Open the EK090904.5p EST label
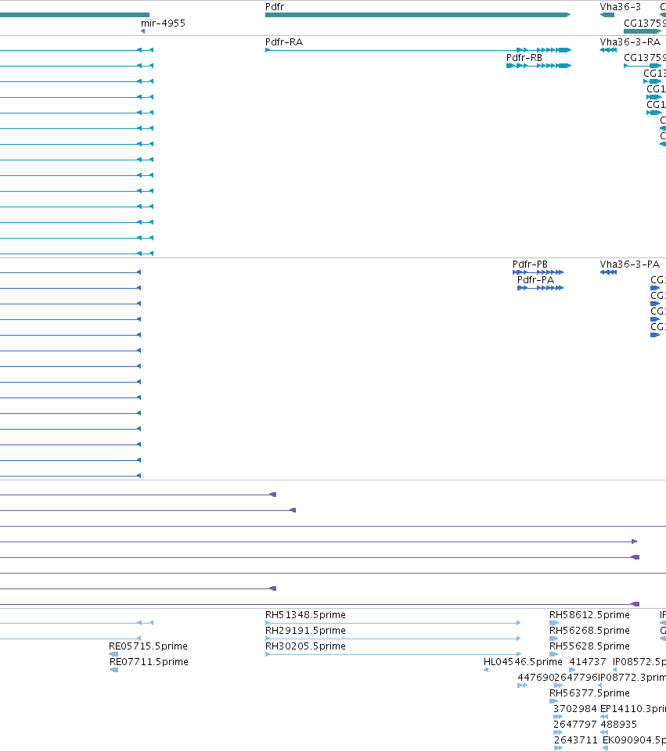Viewport: 666px width, 752px height. 635,740
